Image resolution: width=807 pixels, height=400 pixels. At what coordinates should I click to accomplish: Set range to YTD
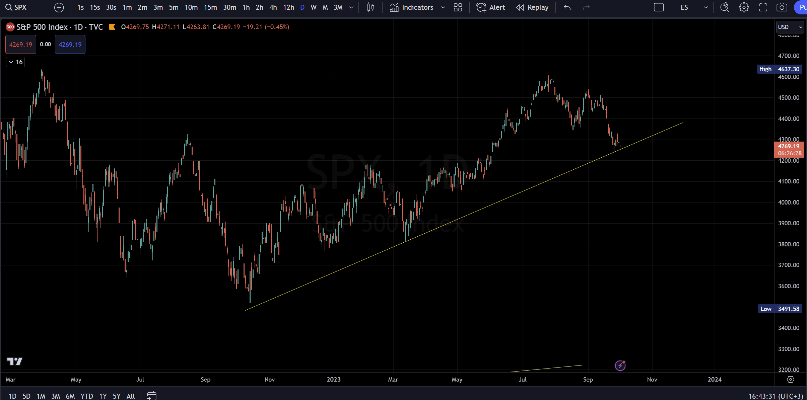[x=87, y=396]
